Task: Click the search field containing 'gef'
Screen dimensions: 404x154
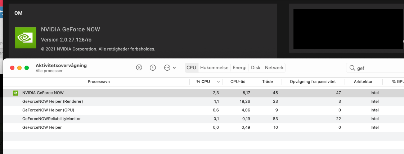Action: click(375, 68)
